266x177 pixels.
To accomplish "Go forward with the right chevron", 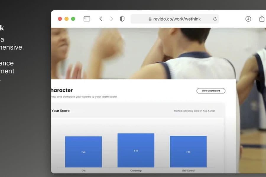I will 111,19.
